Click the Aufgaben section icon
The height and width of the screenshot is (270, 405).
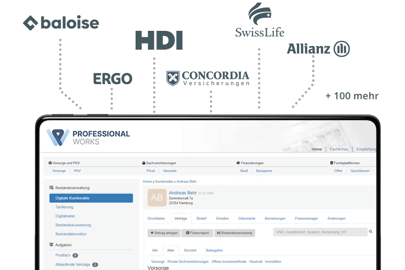click(51, 245)
